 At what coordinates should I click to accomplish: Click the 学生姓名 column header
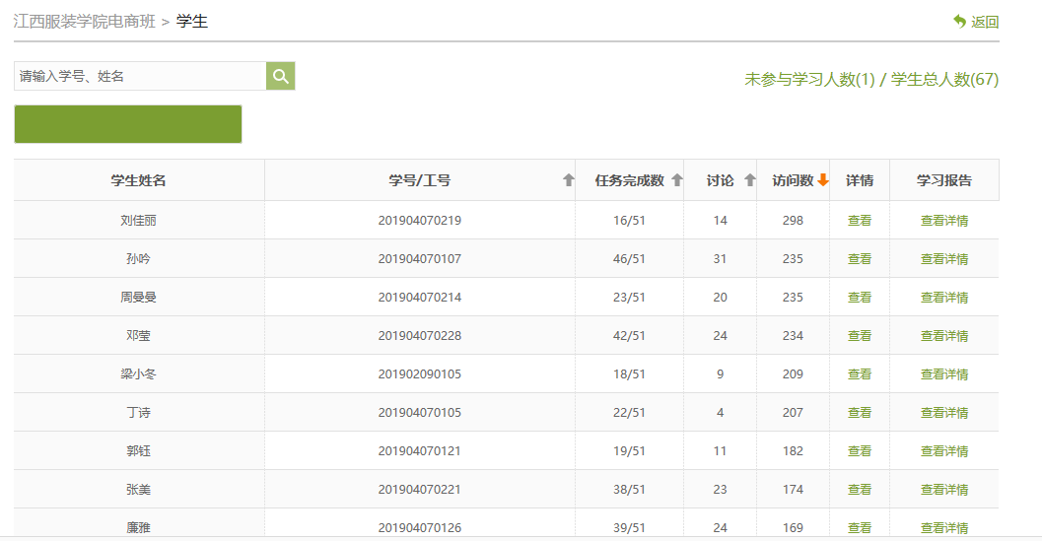(138, 180)
